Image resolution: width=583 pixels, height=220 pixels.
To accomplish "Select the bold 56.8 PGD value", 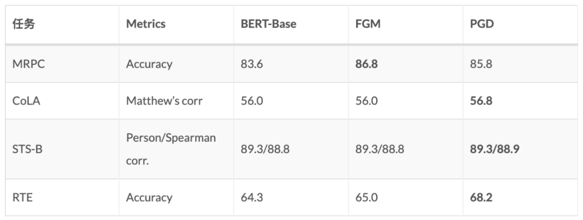I will click(x=481, y=101).
